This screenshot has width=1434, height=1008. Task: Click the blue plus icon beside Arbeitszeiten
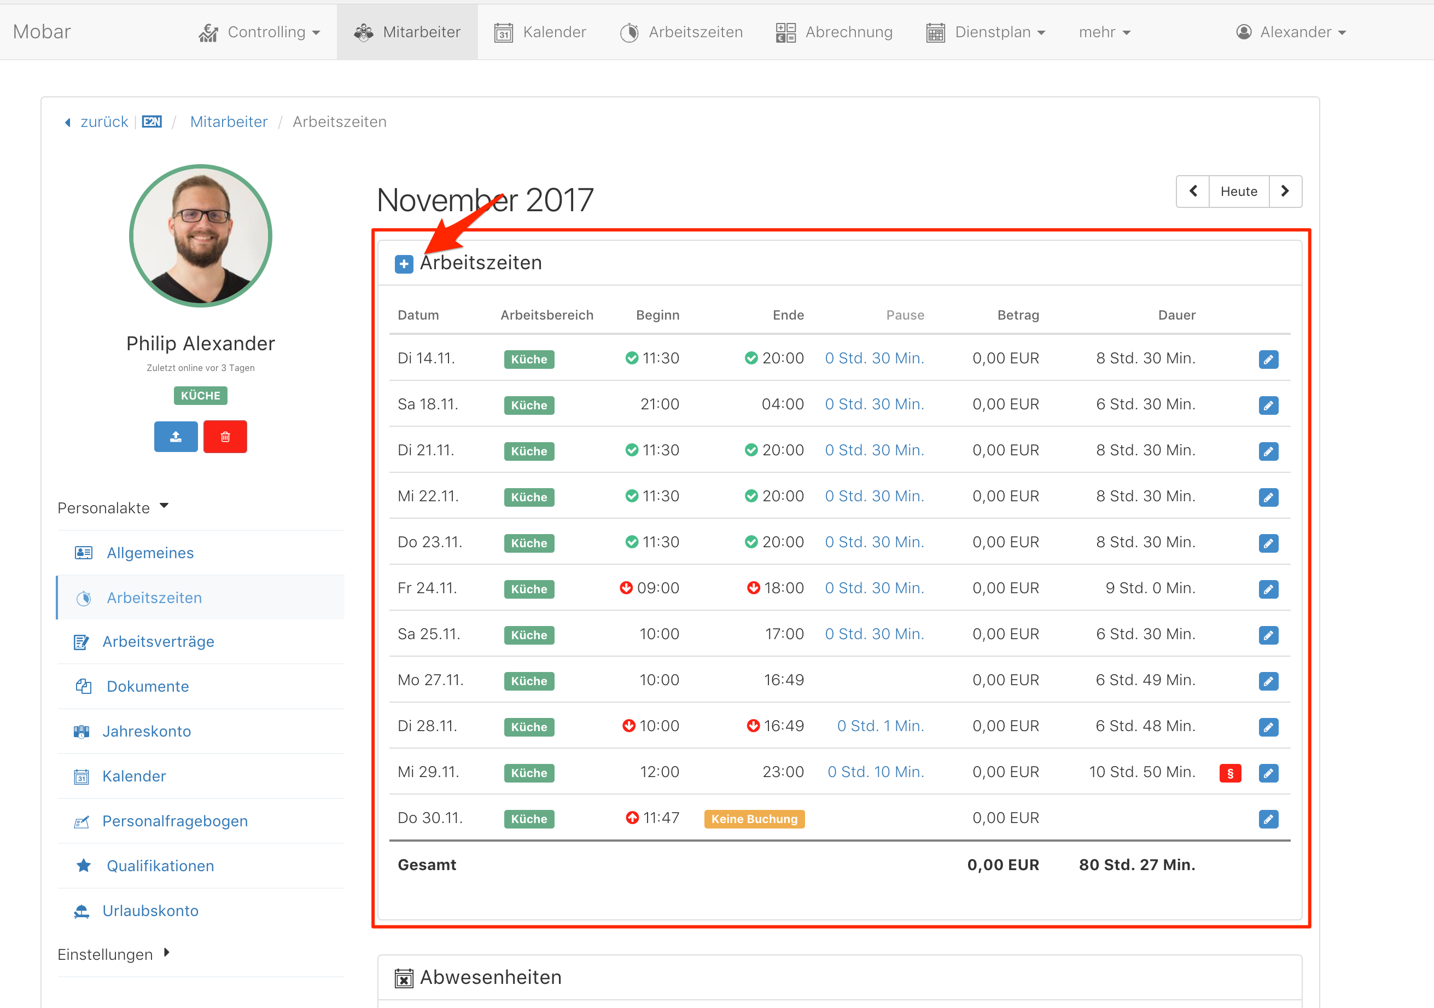[404, 264]
